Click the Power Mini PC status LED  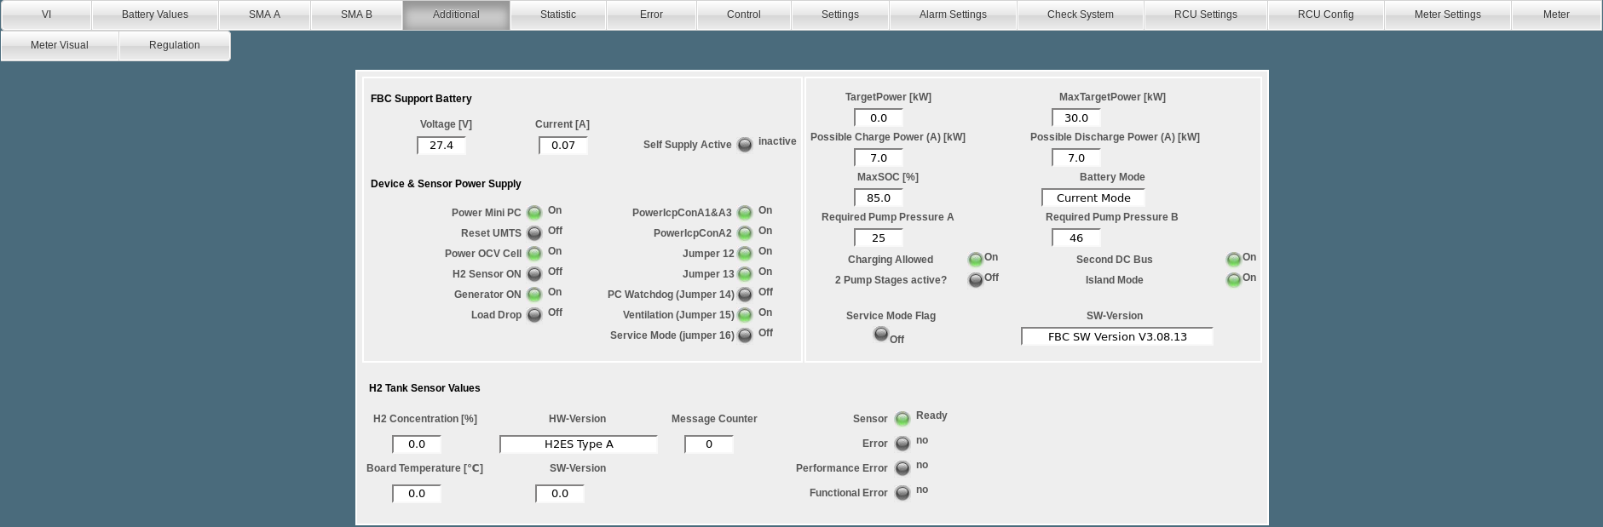(x=534, y=213)
